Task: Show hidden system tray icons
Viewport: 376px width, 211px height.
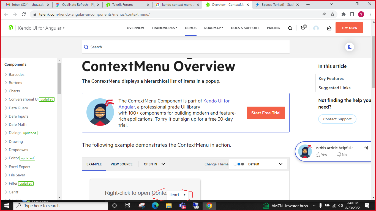Action: click(314, 206)
